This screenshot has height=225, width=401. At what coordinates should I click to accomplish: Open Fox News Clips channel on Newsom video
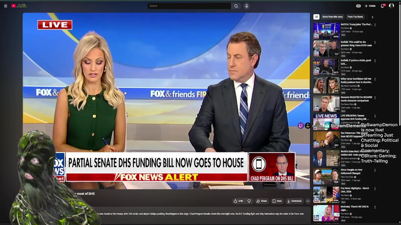(x=347, y=104)
